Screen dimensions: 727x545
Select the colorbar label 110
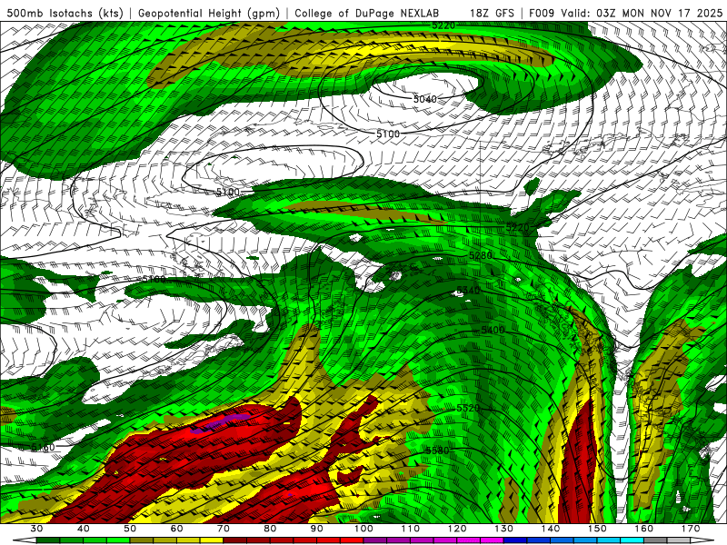(x=411, y=529)
